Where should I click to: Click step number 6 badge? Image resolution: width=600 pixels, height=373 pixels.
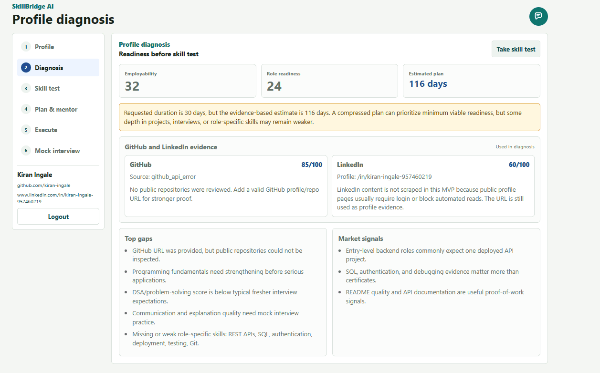pyautogui.click(x=26, y=151)
